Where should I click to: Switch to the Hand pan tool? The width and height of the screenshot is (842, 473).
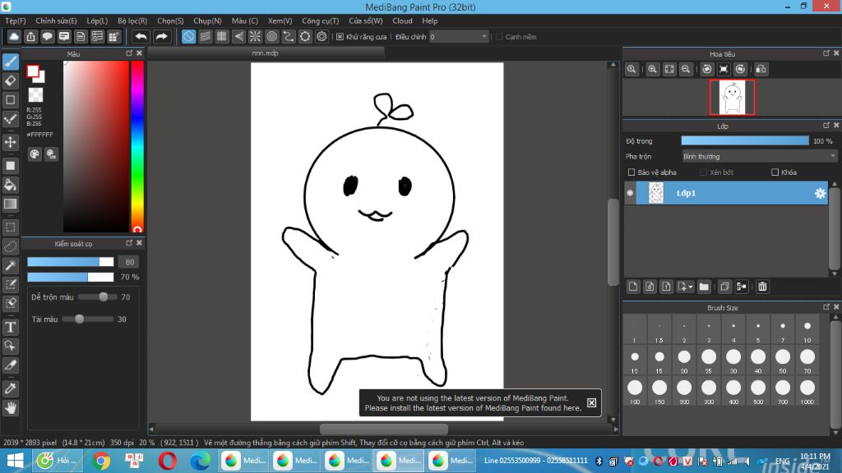10,408
